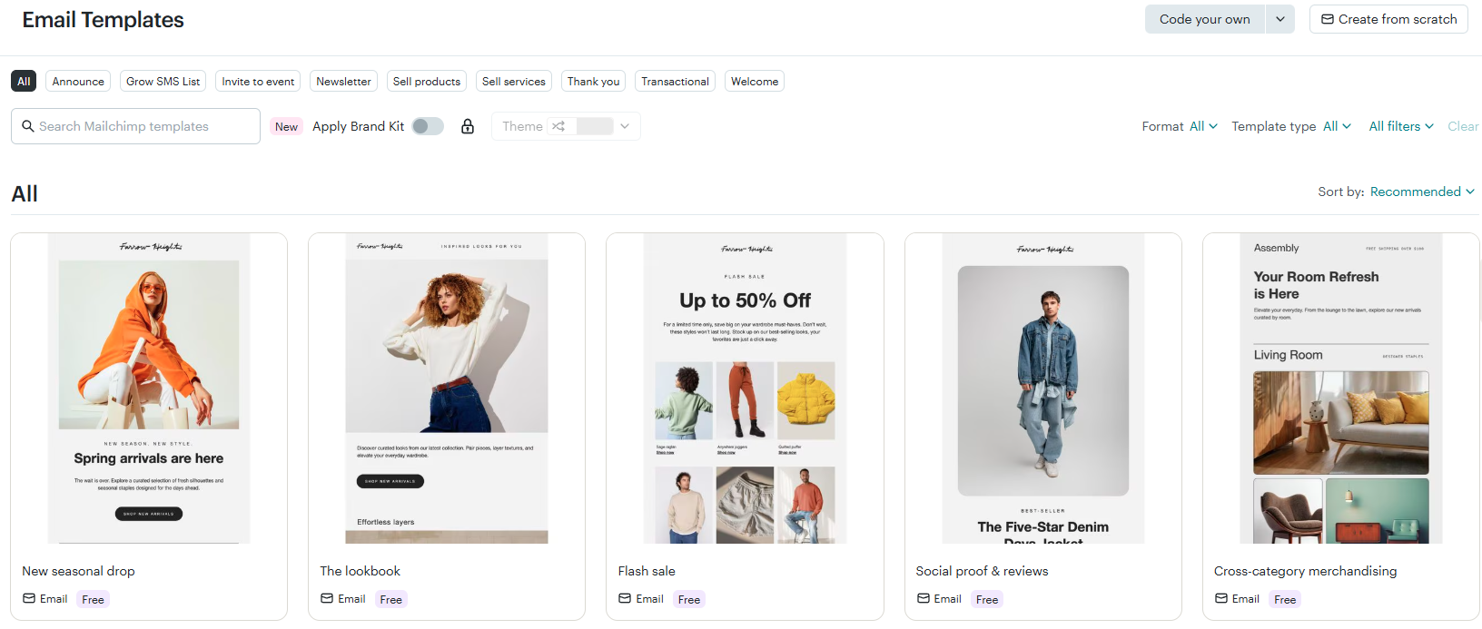Open the New seasonal drop template thumbnail
The image size is (1482, 629).
(149, 388)
